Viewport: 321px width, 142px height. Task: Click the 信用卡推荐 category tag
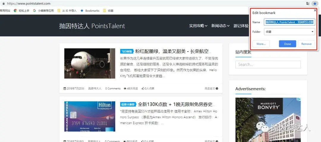click(128, 104)
